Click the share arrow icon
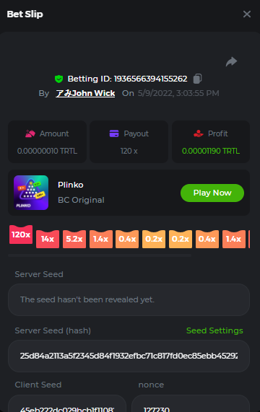Image resolution: width=260 pixels, height=412 pixels. [x=231, y=62]
